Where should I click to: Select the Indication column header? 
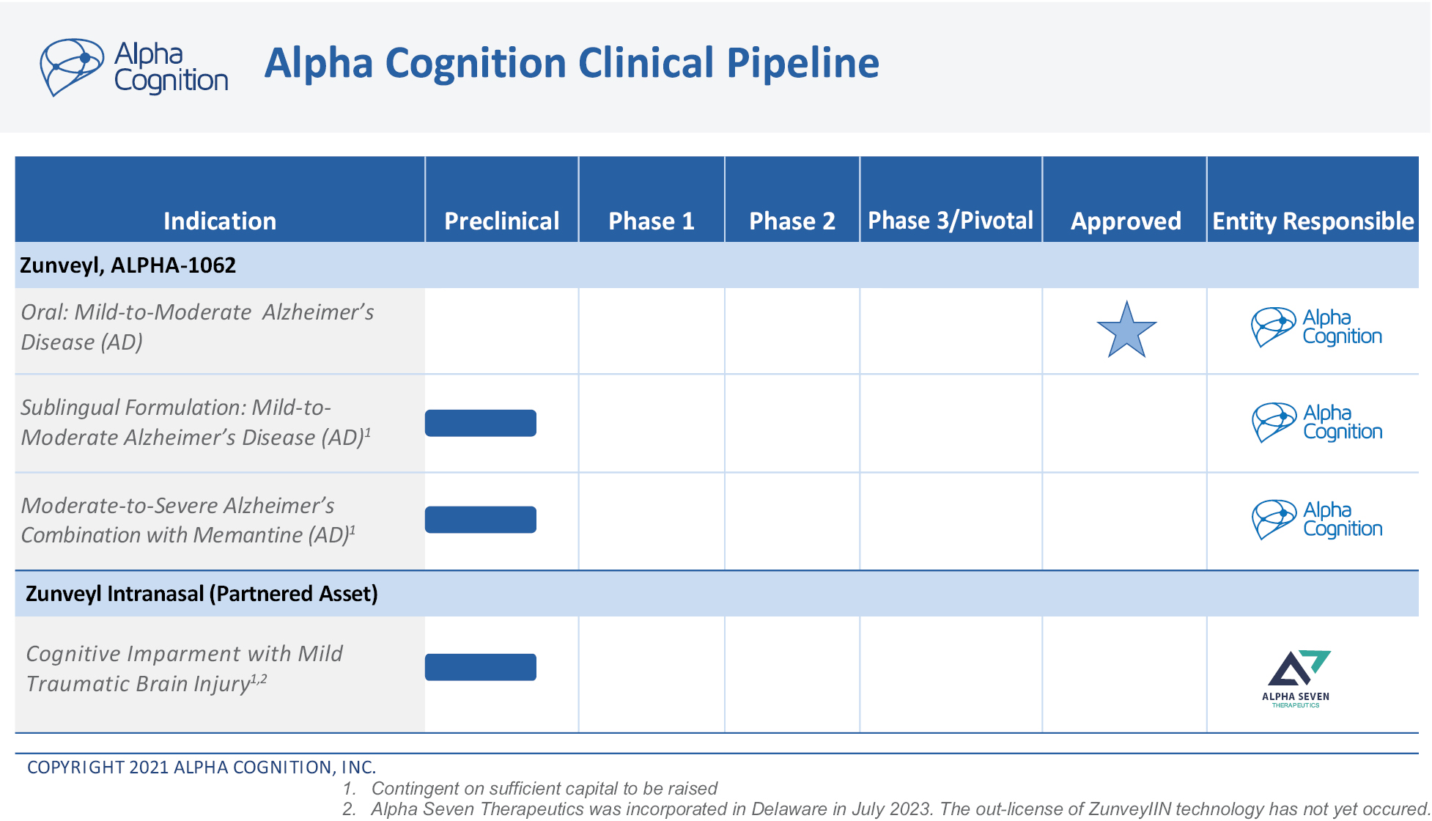pyautogui.click(x=220, y=221)
